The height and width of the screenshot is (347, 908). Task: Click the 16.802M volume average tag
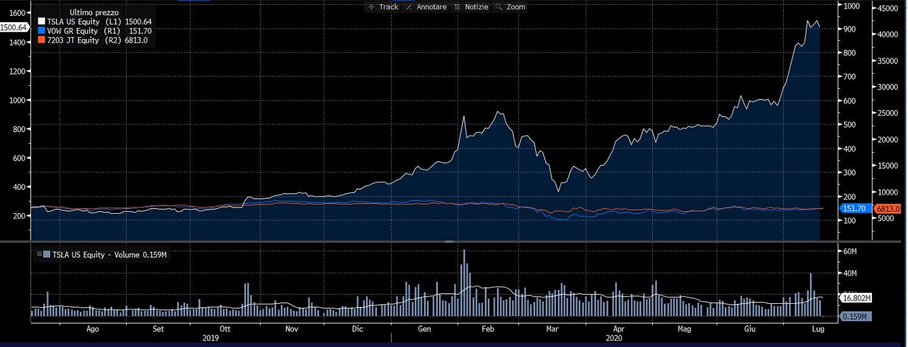coord(857,298)
